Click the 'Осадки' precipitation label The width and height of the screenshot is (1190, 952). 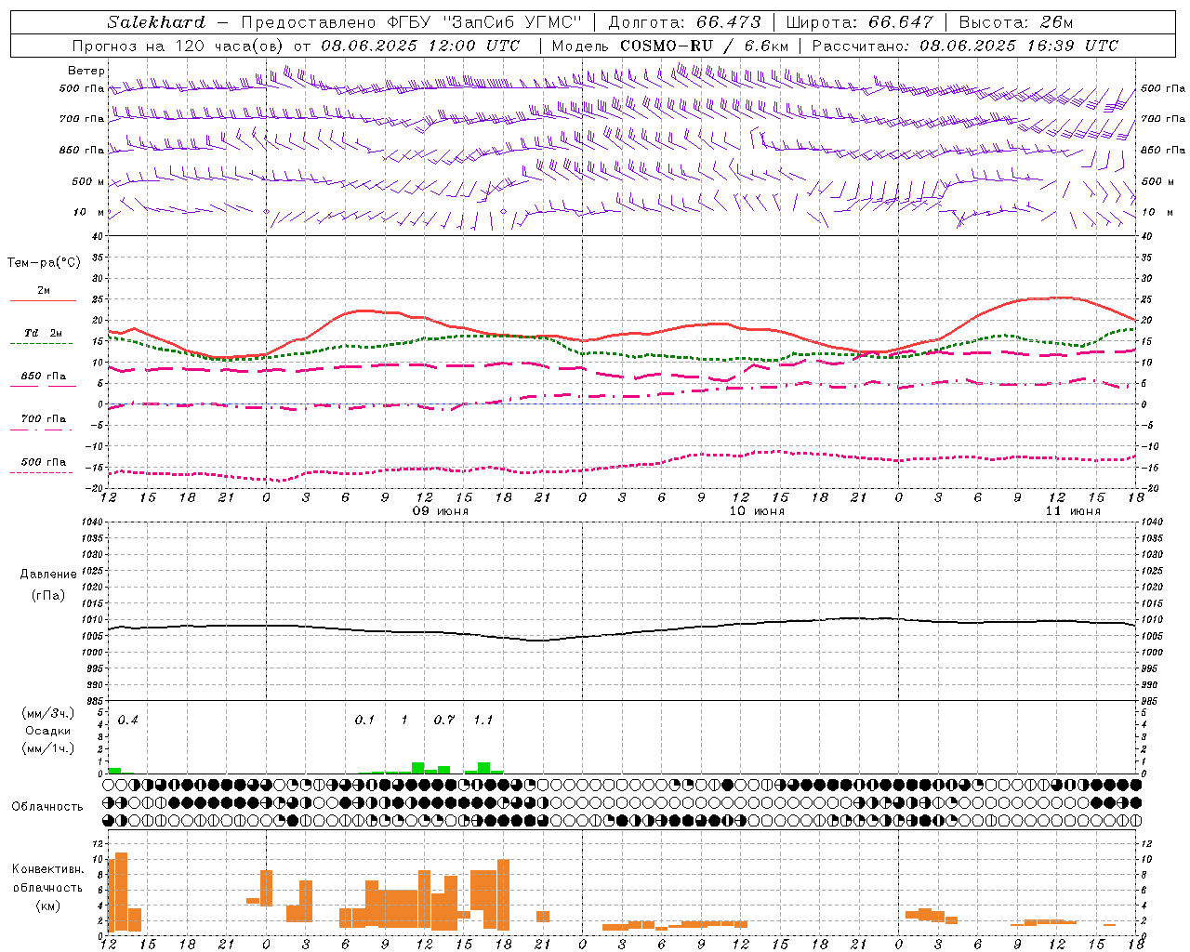(x=48, y=731)
